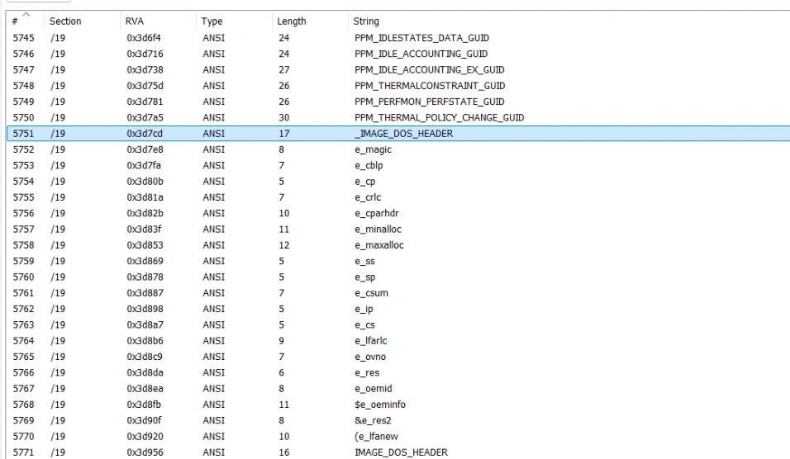Click row number 5751
790x459 pixels.
coord(23,134)
